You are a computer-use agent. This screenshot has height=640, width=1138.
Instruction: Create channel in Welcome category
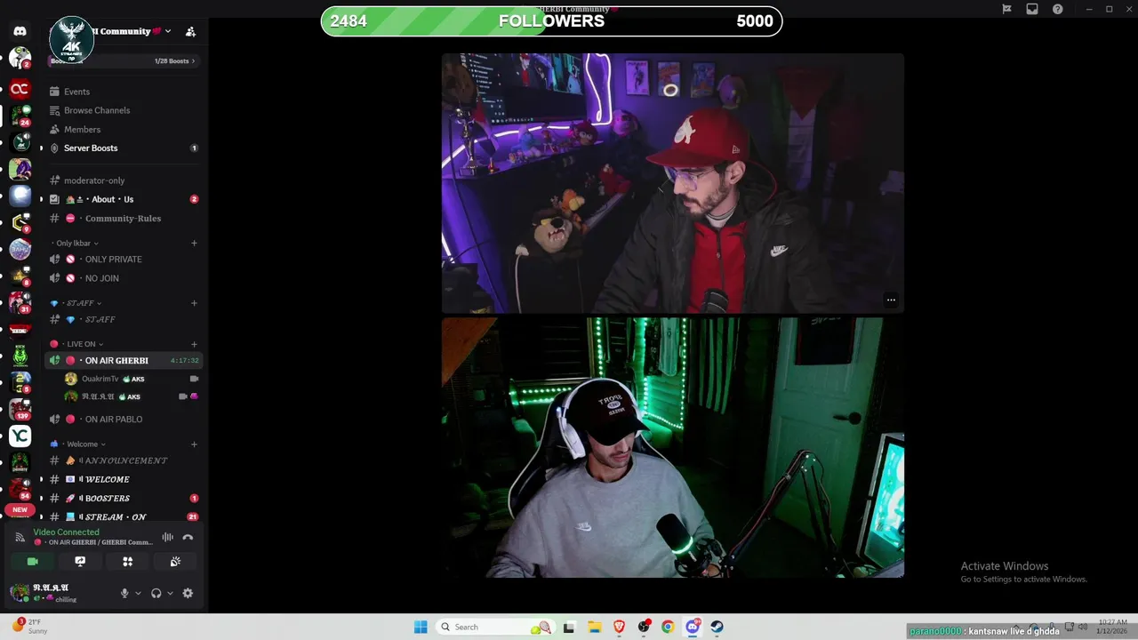pos(194,444)
